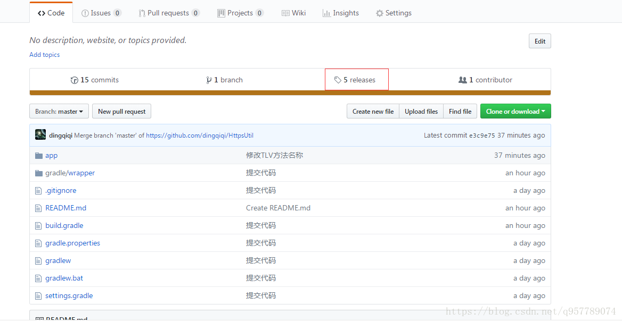Expand the Branch: master dropdown
This screenshot has width=622, height=322.
(x=59, y=111)
